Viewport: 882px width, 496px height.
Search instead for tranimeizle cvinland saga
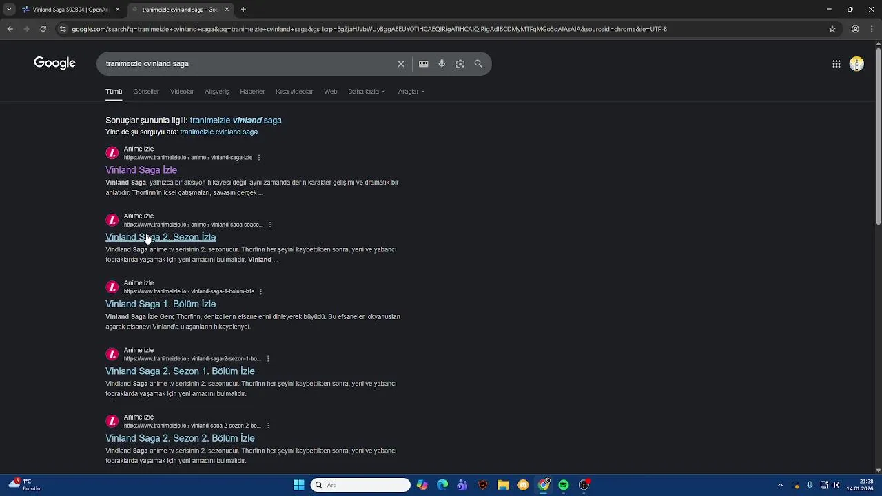coord(219,132)
